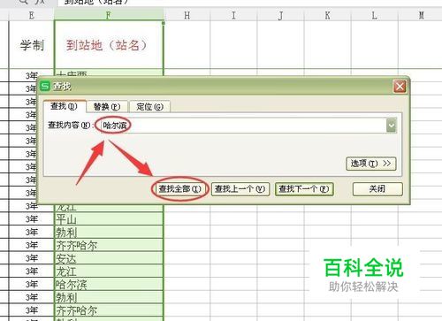This screenshot has height=321, width=442.
Task: Select the cell containing 哈尔滨 in column F
Action: (x=109, y=284)
